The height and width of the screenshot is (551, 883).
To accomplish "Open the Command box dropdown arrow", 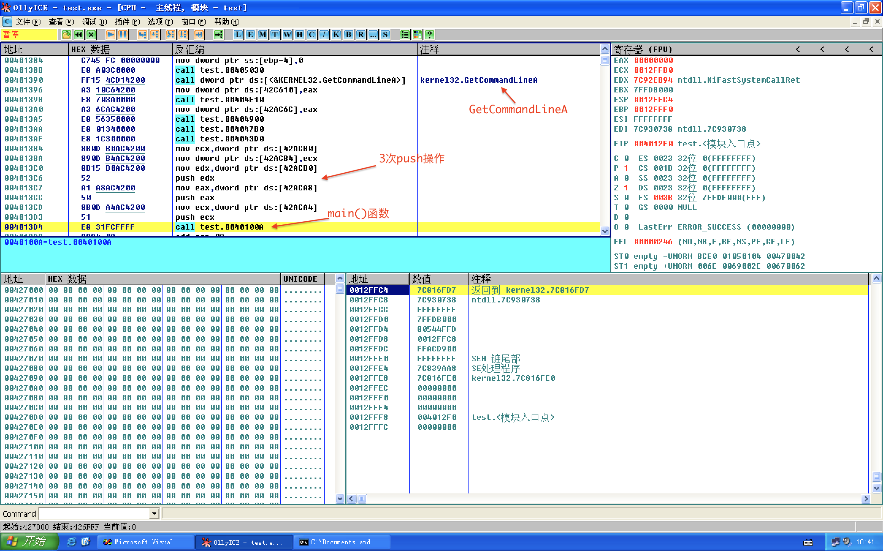I will (x=154, y=514).
